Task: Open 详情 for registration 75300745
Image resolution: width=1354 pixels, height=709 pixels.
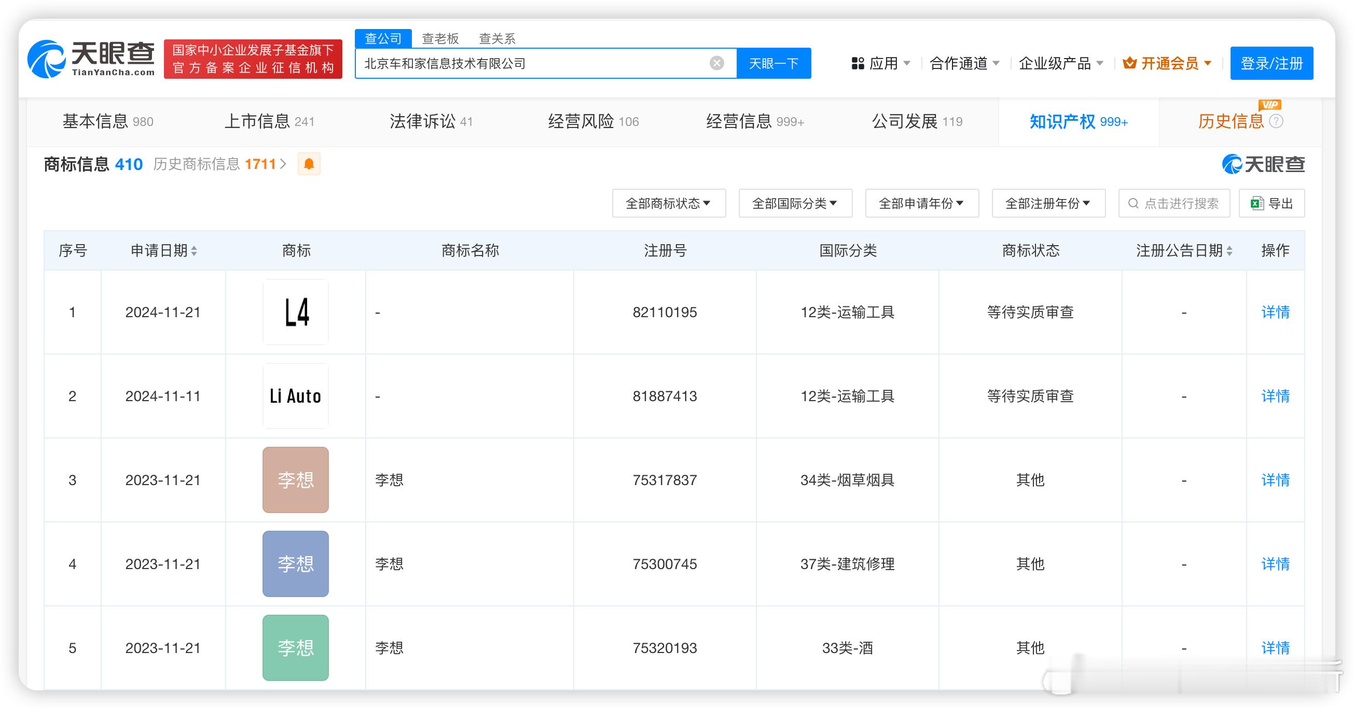Action: (1276, 564)
